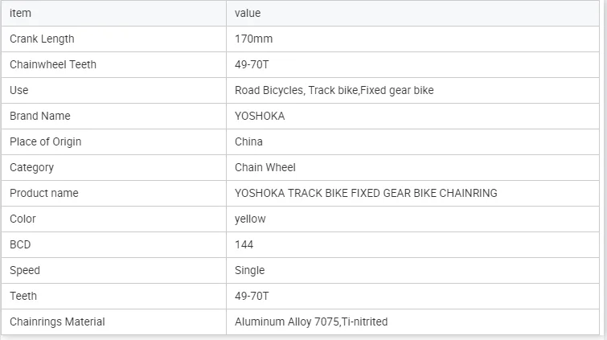Click the "BCD" label cell

coord(20,244)
